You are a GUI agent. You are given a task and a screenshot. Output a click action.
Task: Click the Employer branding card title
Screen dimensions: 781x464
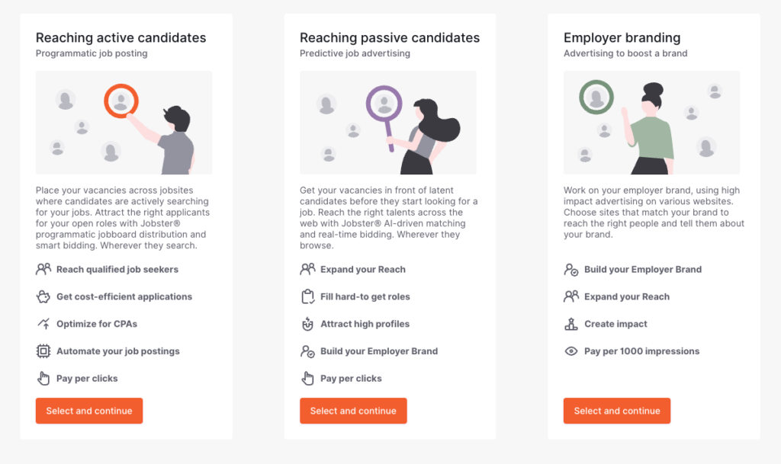click(622, 38)
